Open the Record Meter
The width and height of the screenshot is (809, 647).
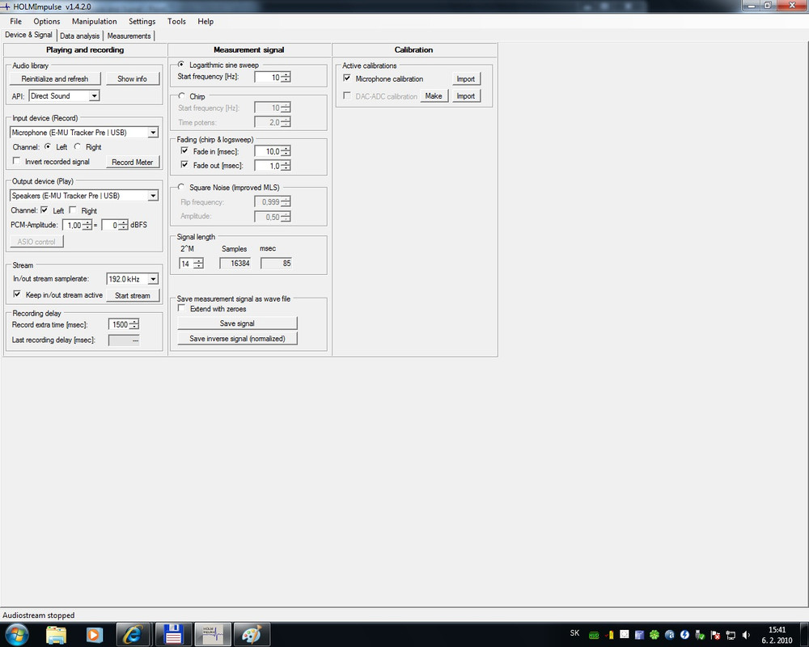[x=133, y=162]
